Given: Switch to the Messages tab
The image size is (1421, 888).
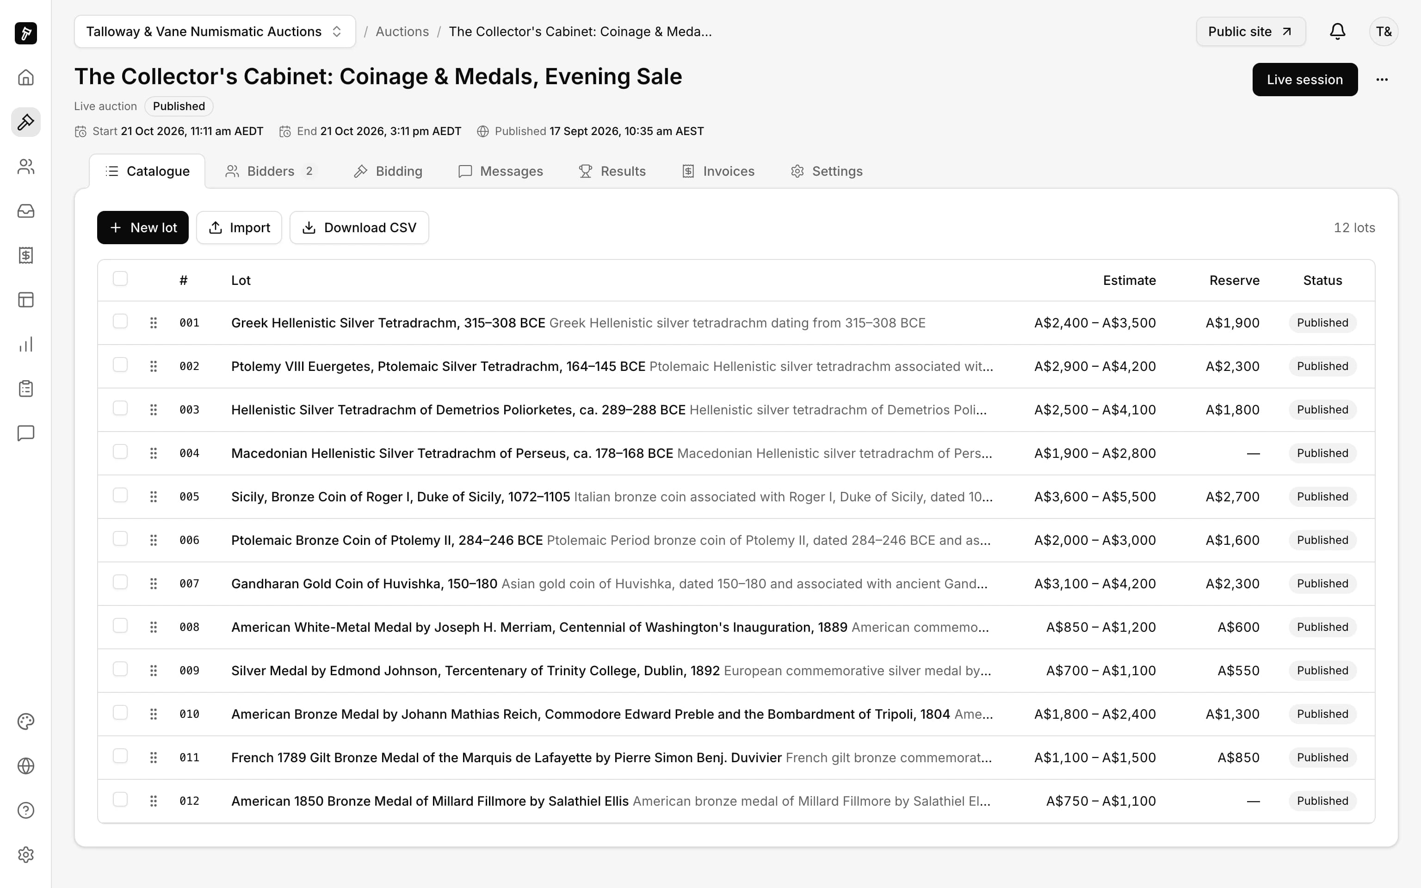Looking at the screenshot, I should pyautogui.click(x=501, y=172).
